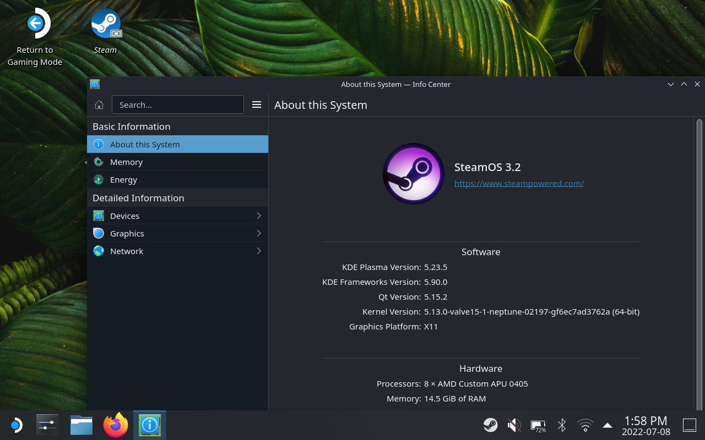
Task: Open System Settings from the taskbar
Action: click(x=47, y=425)
